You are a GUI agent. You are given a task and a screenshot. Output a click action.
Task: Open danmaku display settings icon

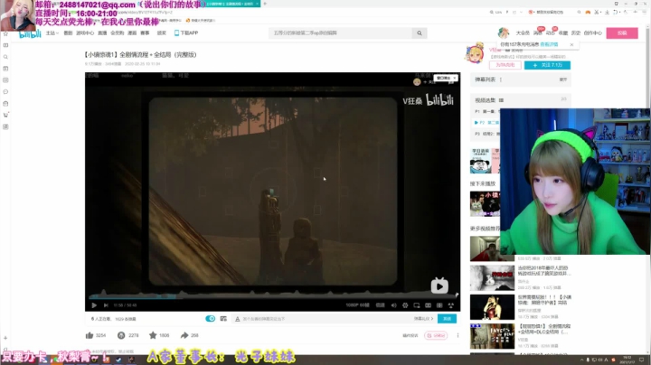click(x=223, y=319)
